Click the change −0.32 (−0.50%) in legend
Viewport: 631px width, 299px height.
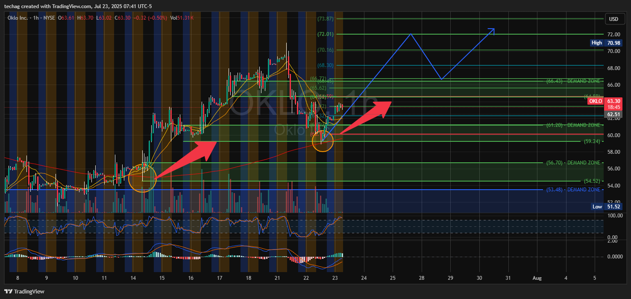tap(150, 18)
